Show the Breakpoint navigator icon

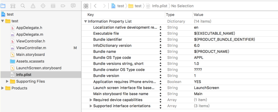[x=63, y=6]
